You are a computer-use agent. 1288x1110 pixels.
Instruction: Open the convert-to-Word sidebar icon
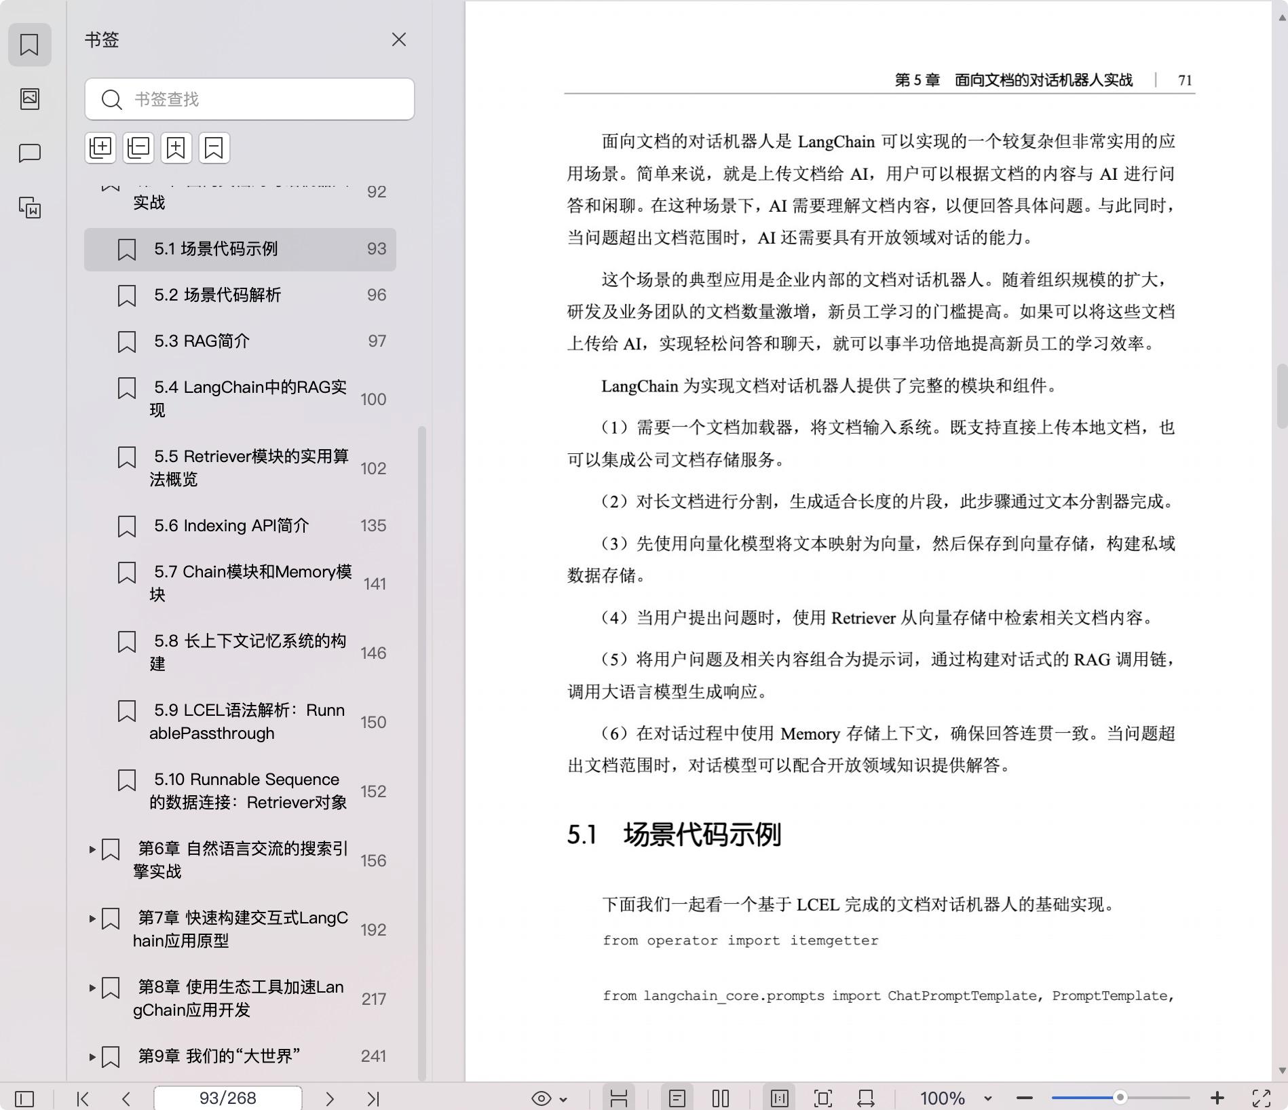coord(29,208)
